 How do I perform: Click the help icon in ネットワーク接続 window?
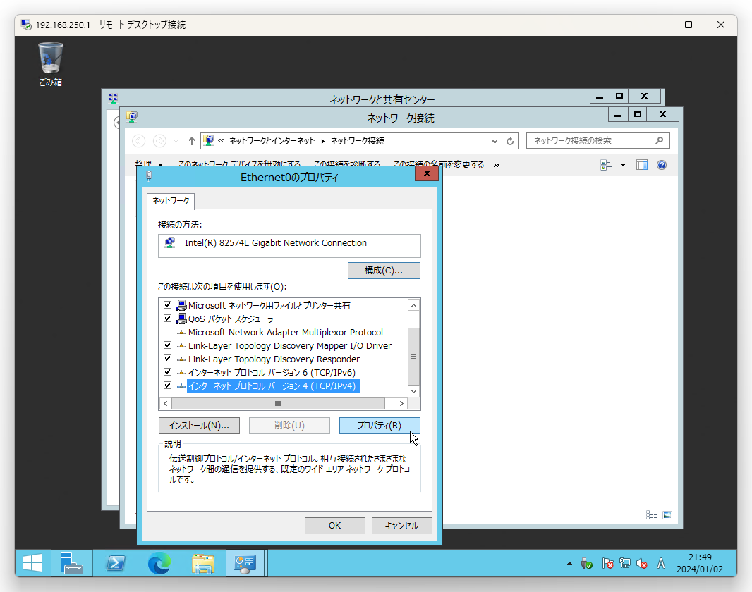(x=662, y=165)
